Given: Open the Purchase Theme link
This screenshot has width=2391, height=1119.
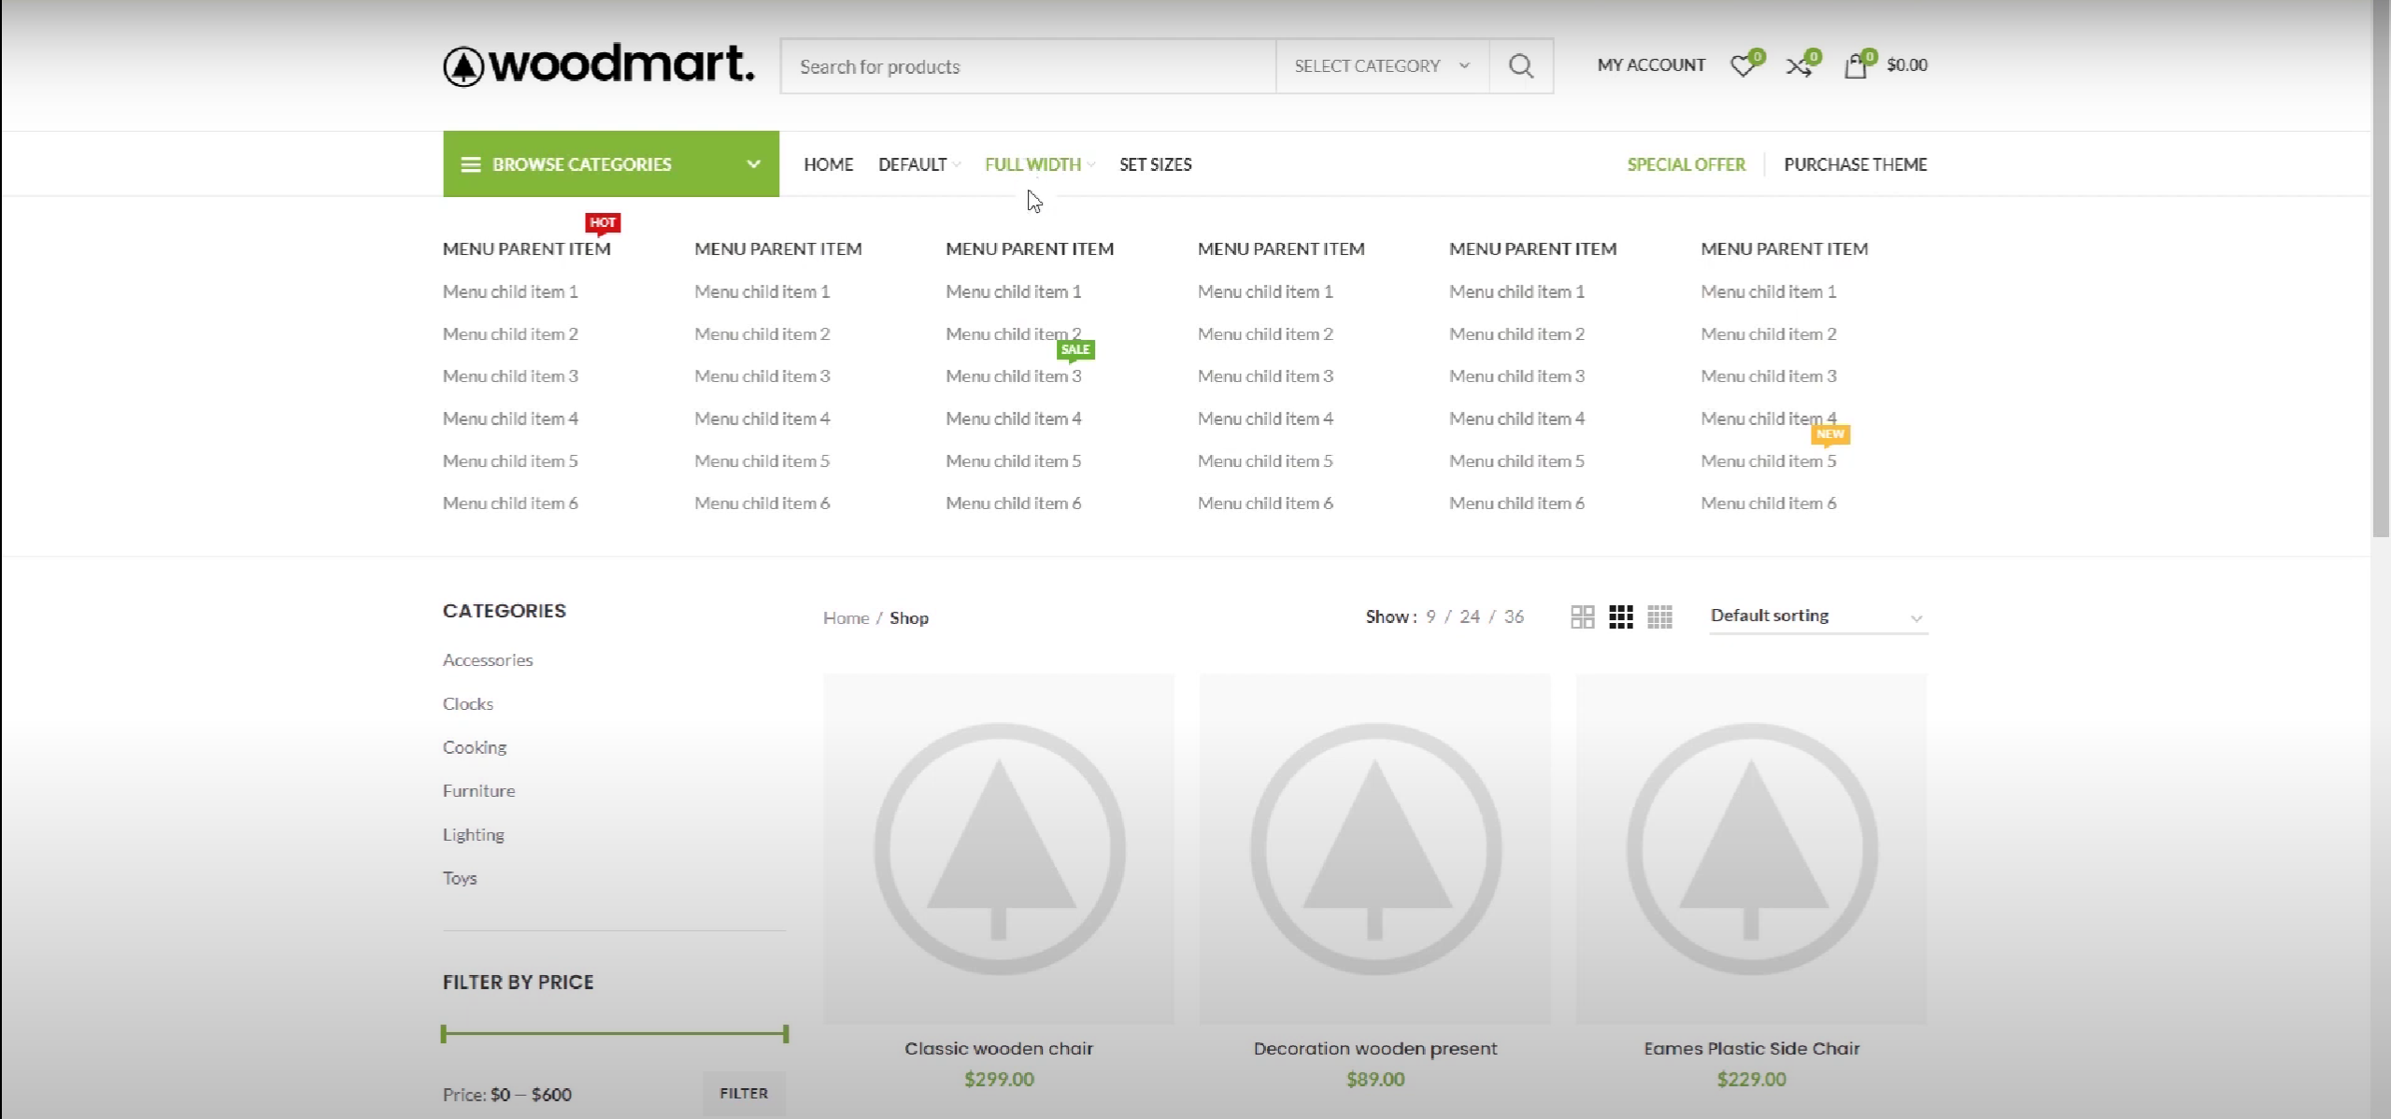Looking at the screenshot, I should tap(1855, 163).
